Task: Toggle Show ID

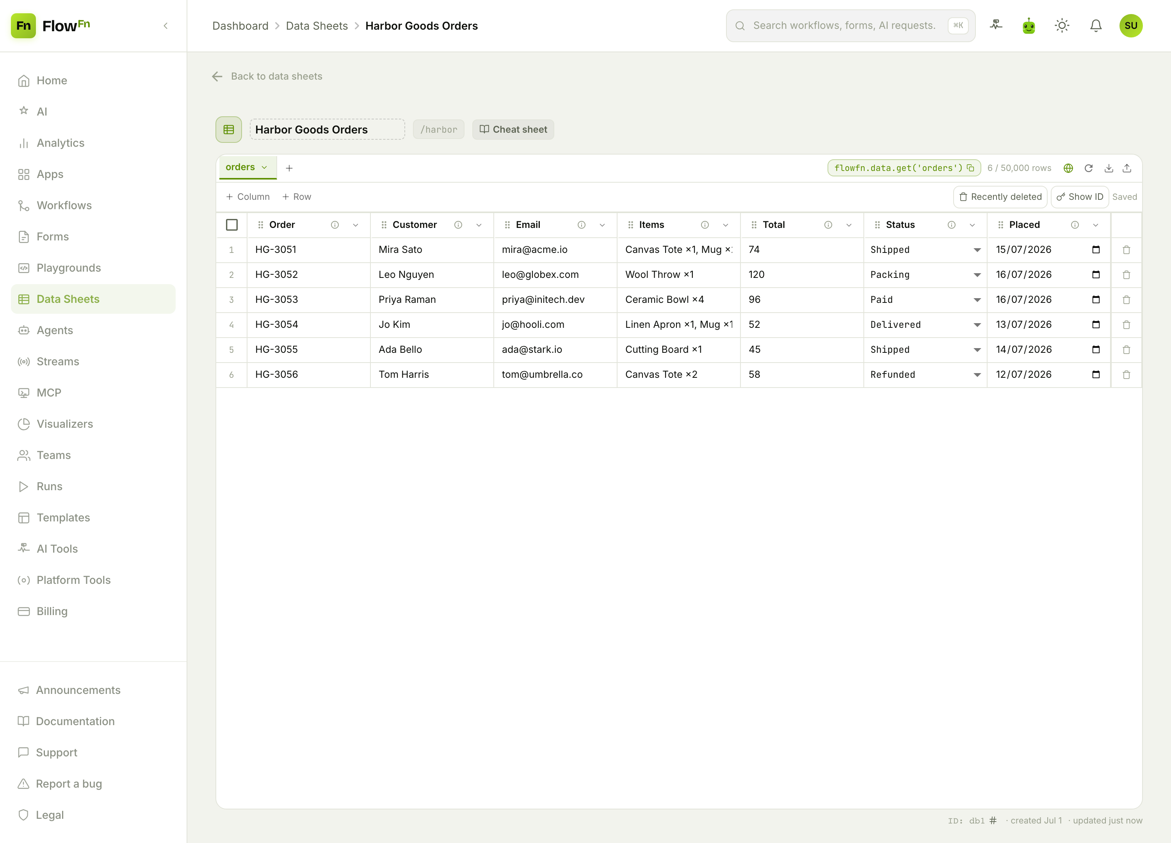Action: click(x=1080, y=197)
